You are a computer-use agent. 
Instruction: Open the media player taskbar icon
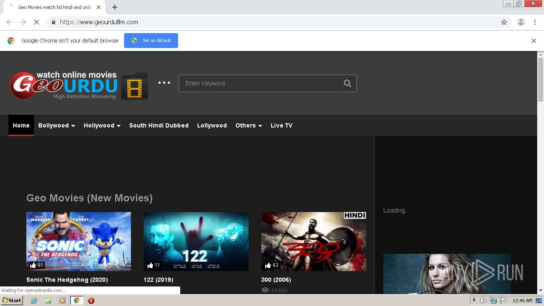[62, 300]
